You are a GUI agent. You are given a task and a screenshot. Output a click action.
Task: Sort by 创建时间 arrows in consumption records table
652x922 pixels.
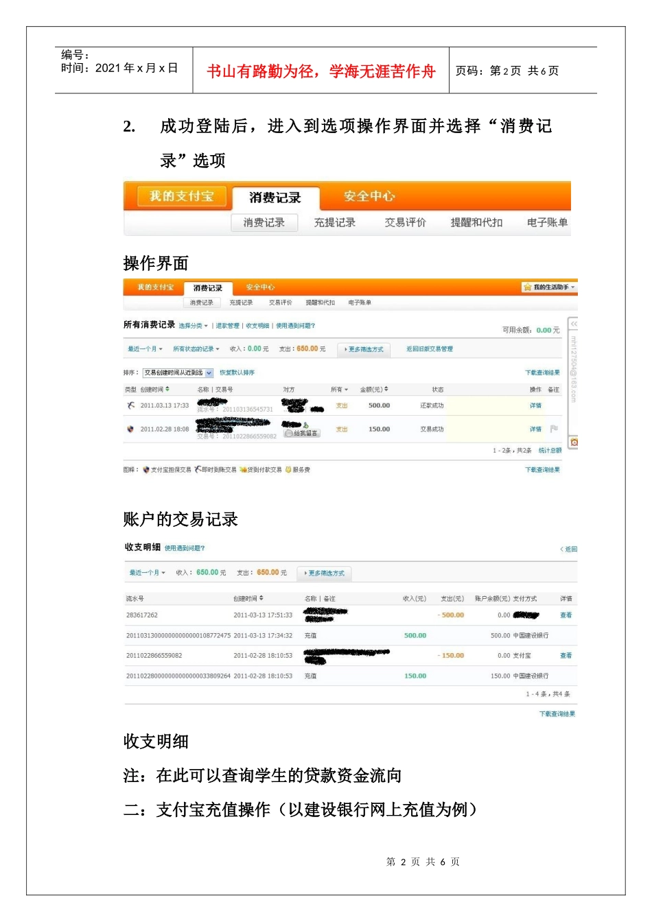coord(167,389)
